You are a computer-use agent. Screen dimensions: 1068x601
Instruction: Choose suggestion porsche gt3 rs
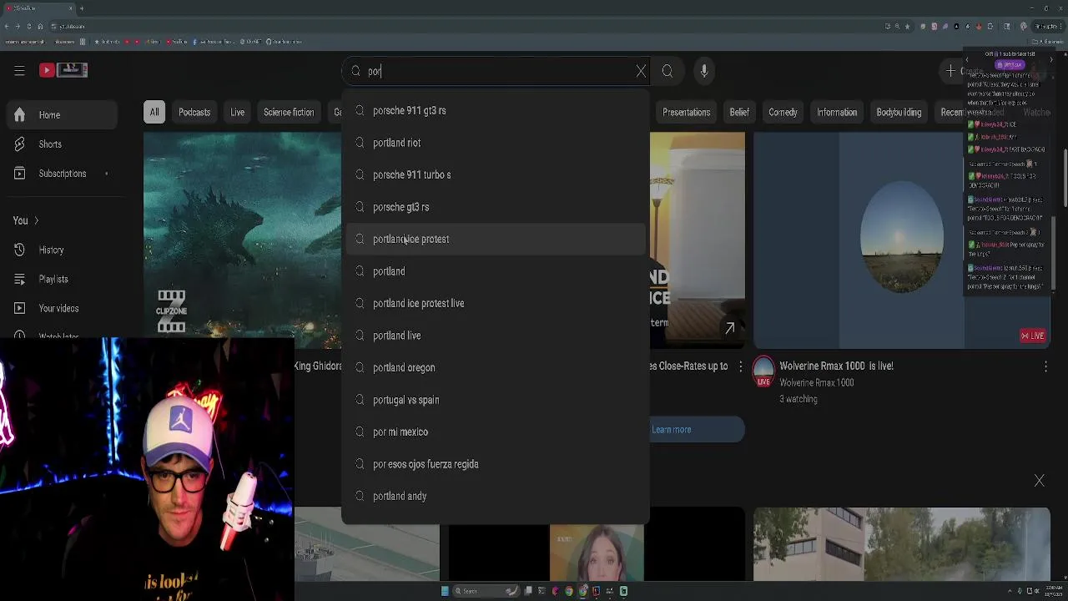click(496, 207)
